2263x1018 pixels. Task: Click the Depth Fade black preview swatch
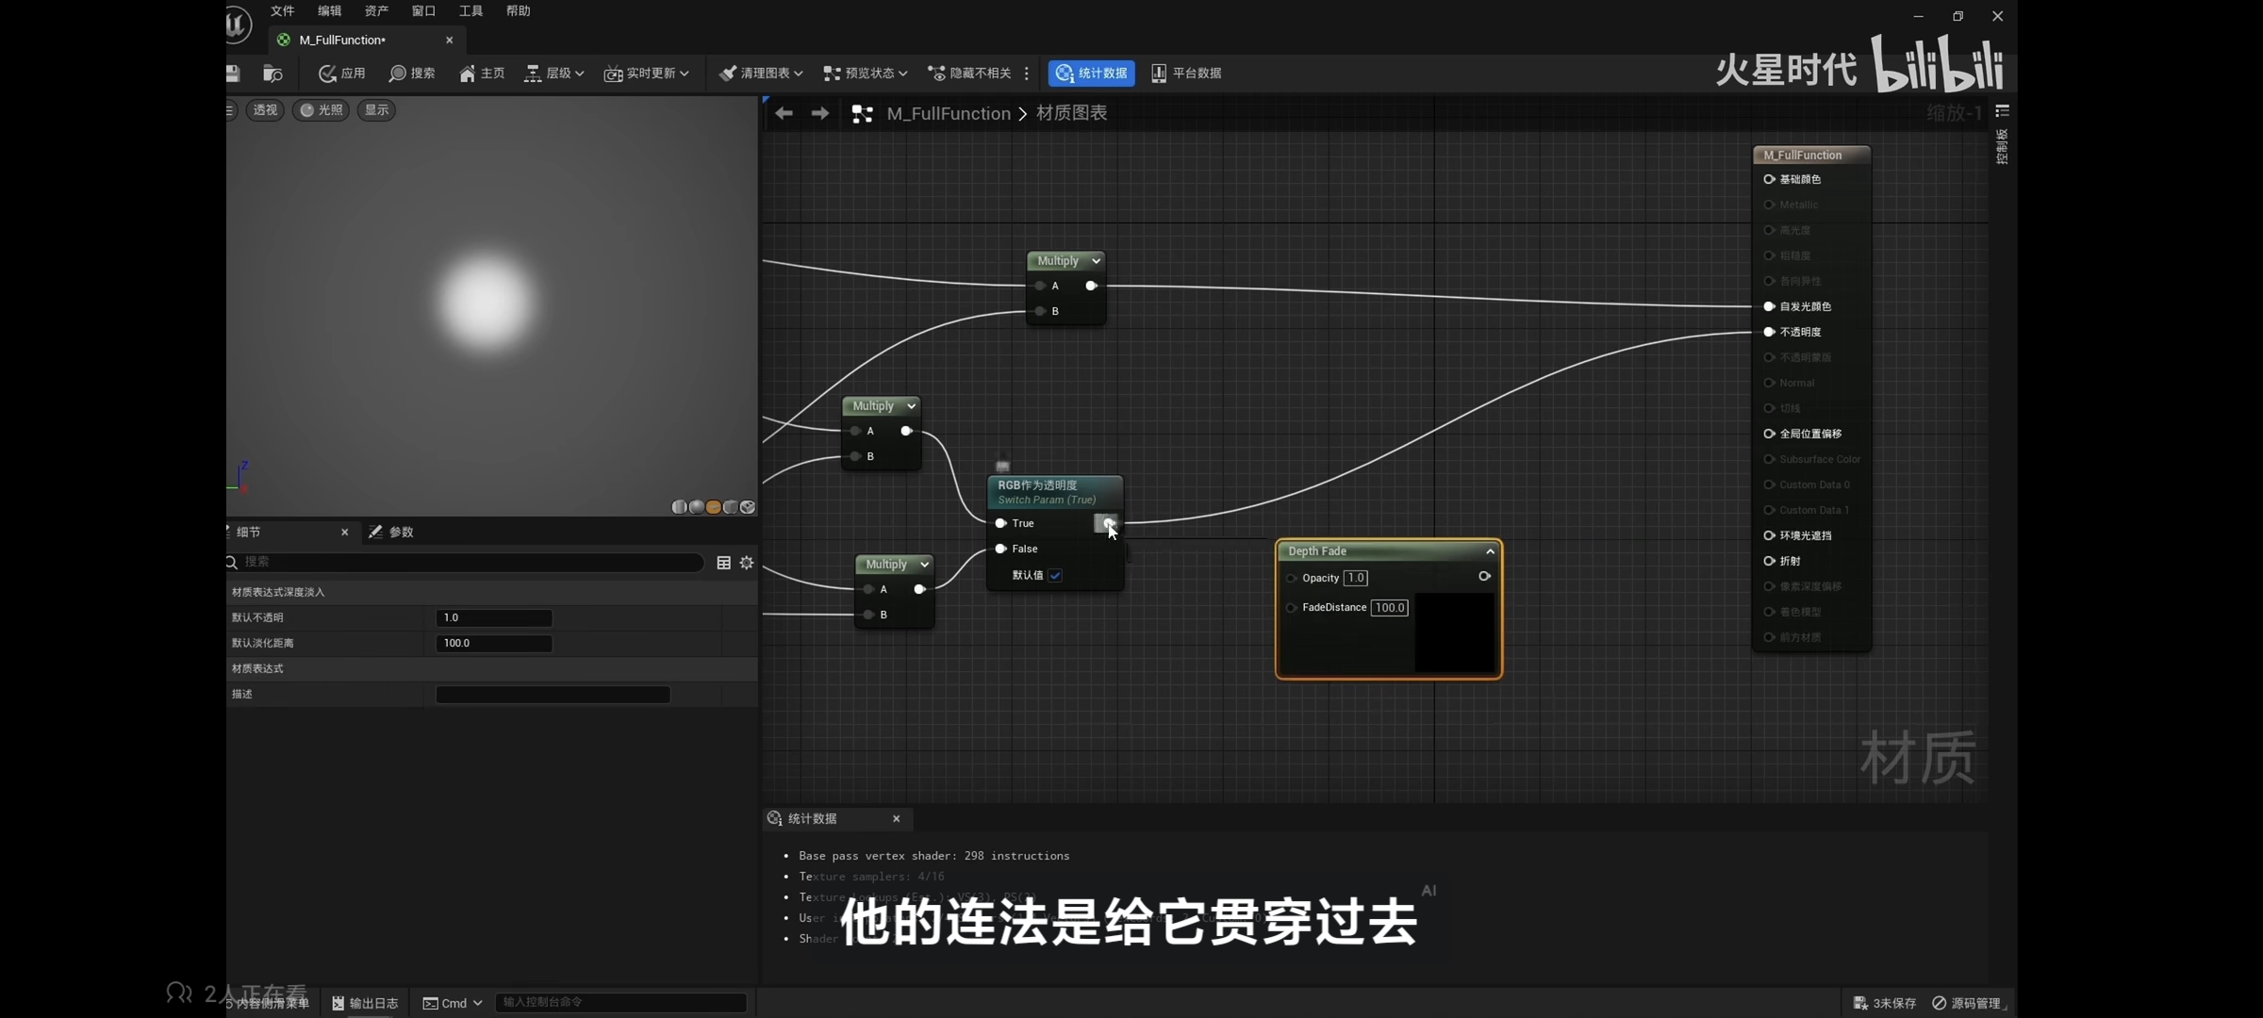click(1454, 632)
